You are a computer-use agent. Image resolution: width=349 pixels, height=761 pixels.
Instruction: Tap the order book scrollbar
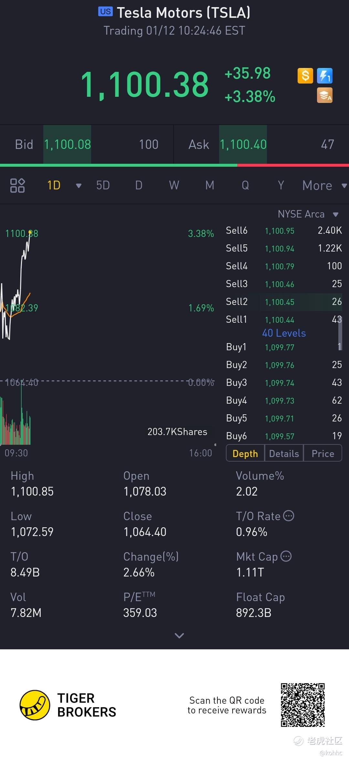340,333
